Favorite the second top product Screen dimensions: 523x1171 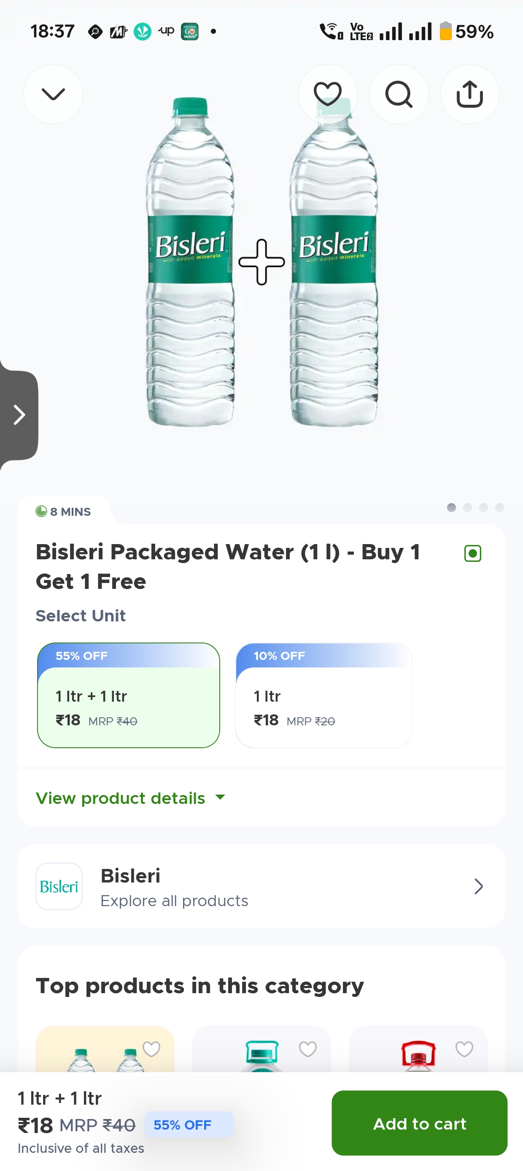point(308,1049)
